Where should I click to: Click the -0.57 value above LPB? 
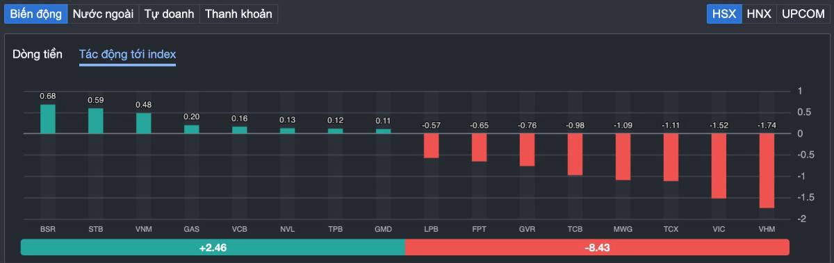click(432, 126)
